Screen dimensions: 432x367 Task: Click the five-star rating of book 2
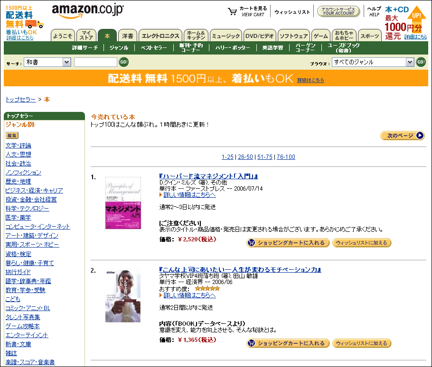point(207,289)
